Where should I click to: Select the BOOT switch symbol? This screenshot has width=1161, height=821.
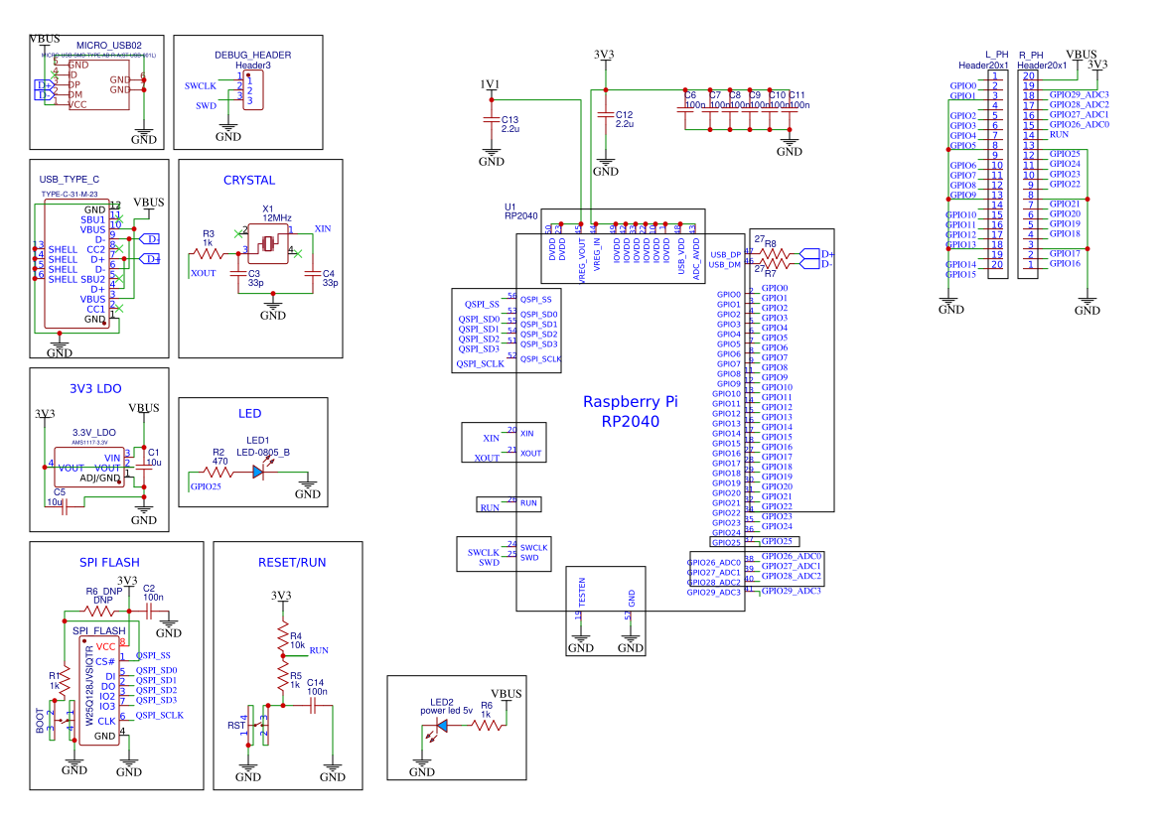pyautogui.click(x=61, y=720)
